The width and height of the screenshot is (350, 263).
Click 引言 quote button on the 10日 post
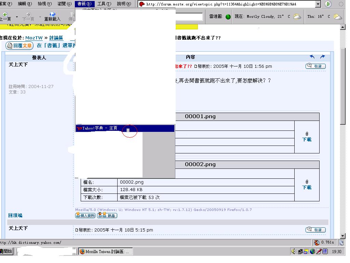click(x=315, y=66)
